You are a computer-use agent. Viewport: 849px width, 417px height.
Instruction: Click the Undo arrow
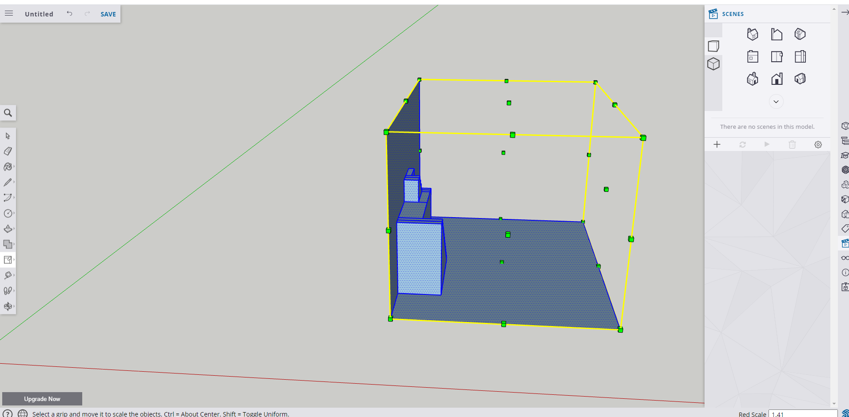69,13
